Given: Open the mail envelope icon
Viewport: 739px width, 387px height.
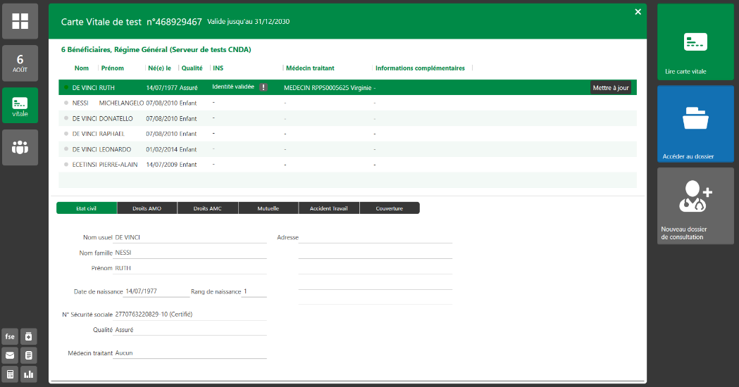Looking at the screenshot, I should tap(11, 355).
